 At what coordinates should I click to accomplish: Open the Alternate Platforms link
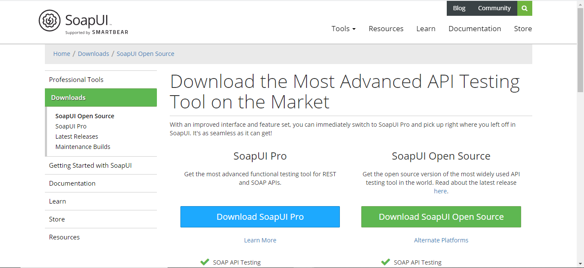441,240
